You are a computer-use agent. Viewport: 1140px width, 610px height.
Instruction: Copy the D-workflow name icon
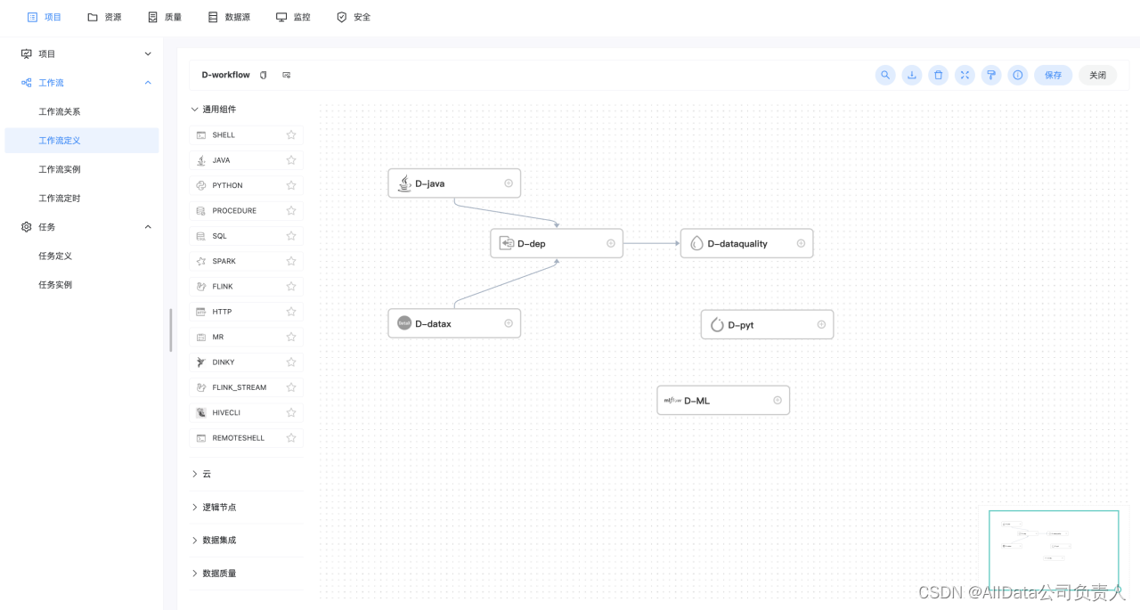264,75
